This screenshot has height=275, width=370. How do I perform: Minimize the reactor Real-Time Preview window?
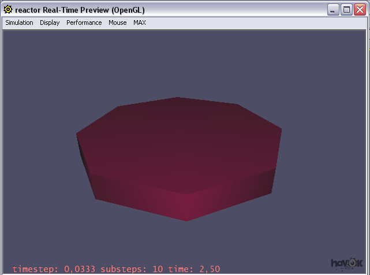click(334, 9)
